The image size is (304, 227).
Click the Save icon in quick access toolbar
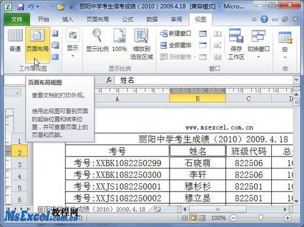(21, 7)
